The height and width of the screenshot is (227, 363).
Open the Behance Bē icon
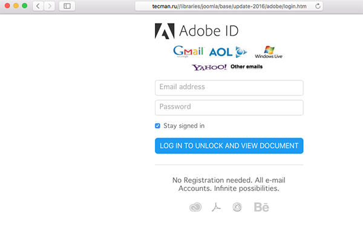click(261, 207)
